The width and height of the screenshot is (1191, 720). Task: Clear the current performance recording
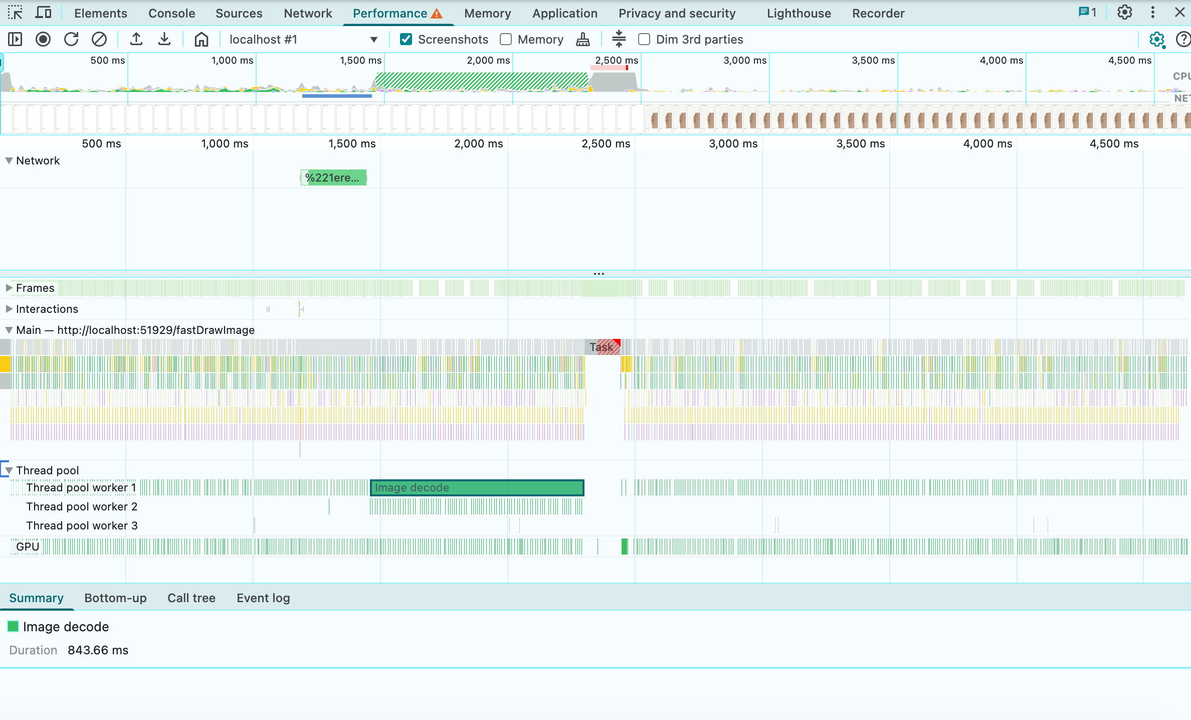tap(100, 39)
